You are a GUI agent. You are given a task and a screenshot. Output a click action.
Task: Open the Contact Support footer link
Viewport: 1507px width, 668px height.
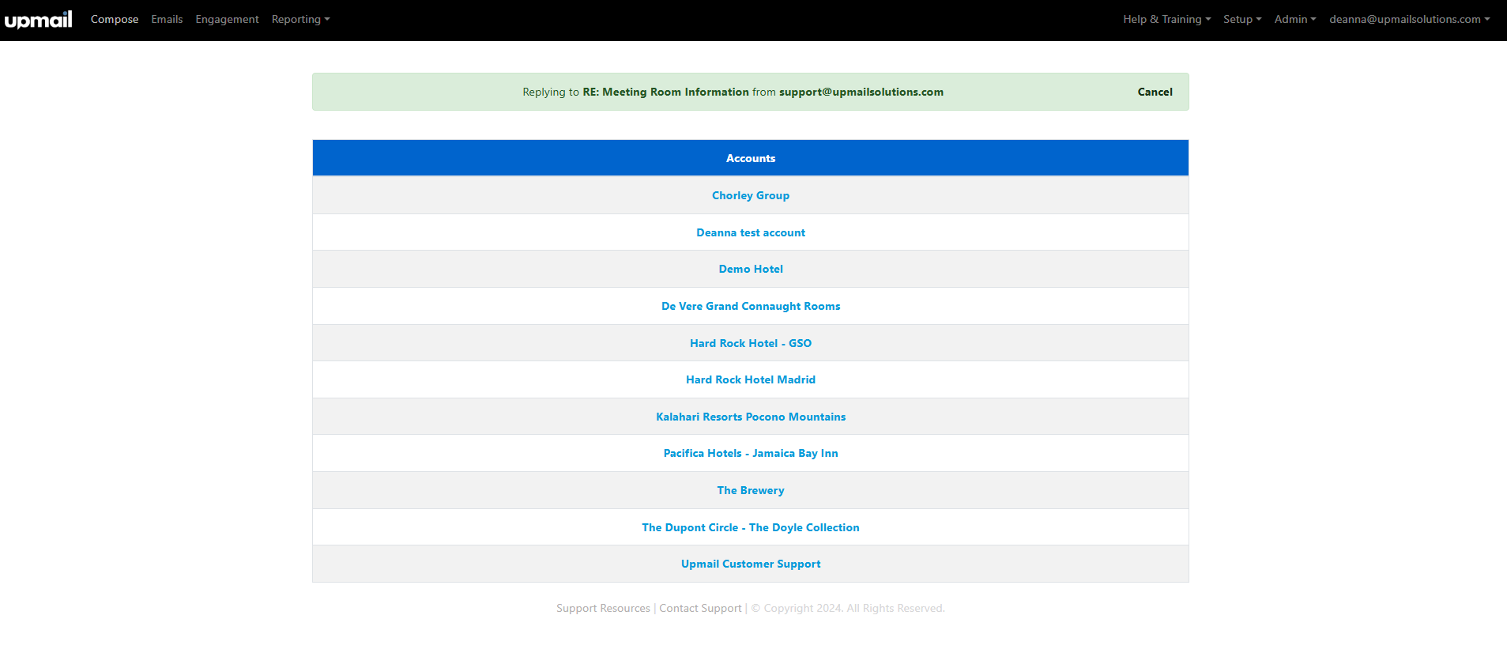[700, 608]
